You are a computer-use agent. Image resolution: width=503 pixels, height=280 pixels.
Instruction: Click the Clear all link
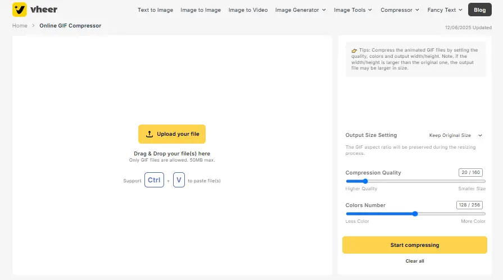tap(414, 261)
